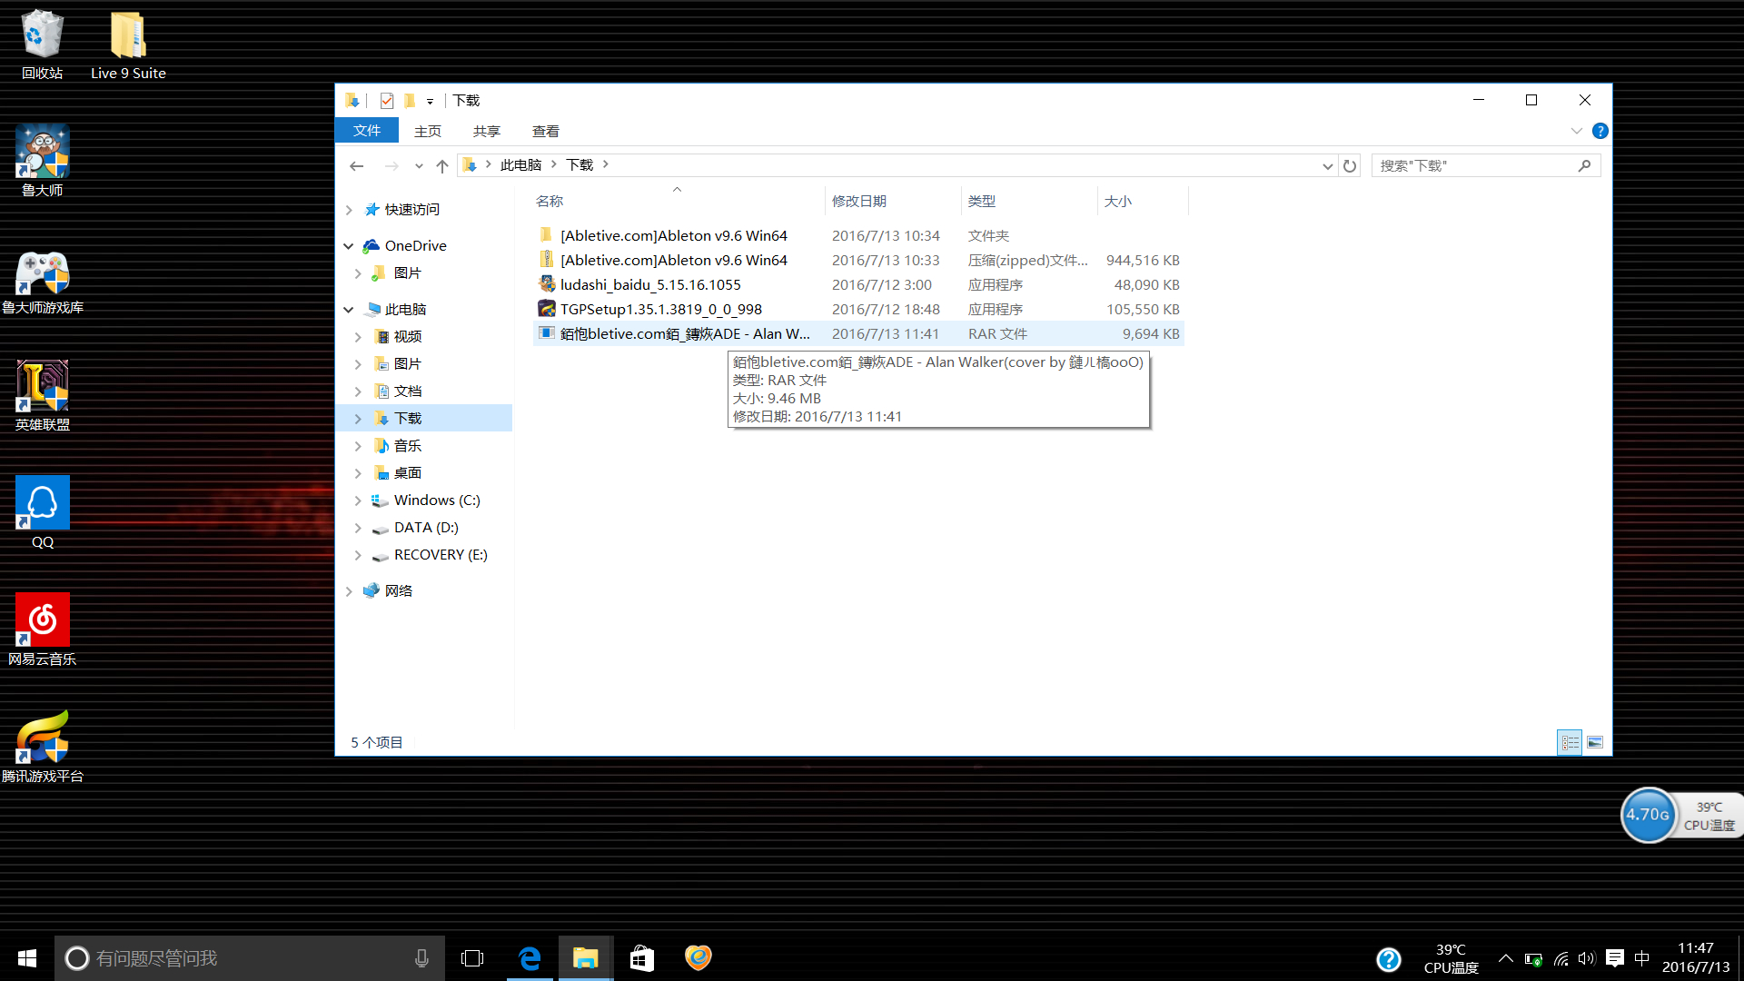Open the Help question mark icon
1744x981 pixels.
tap(1600, 131)
